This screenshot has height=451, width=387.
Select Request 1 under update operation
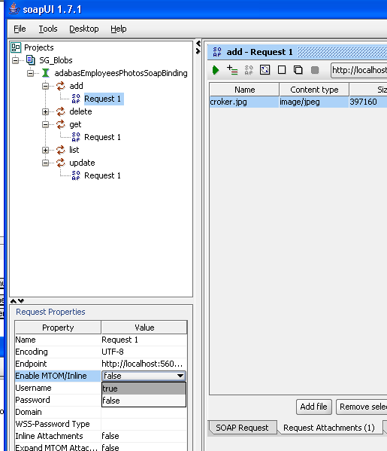(102, 175)
